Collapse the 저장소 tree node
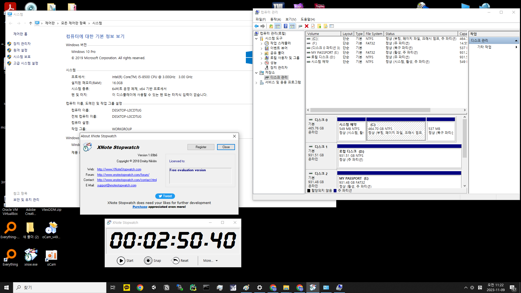521x293 pixels. pos(256,73)
